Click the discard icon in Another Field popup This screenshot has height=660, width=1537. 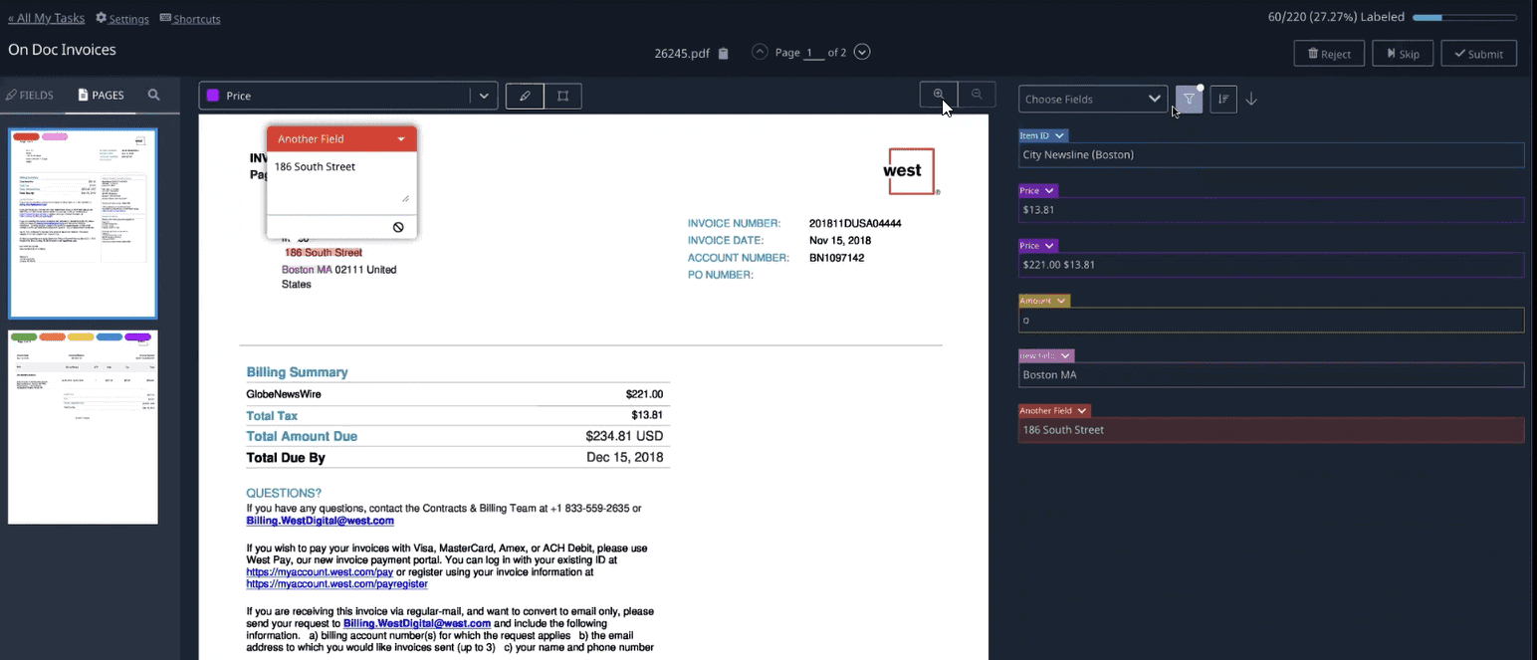pos(398,227)
